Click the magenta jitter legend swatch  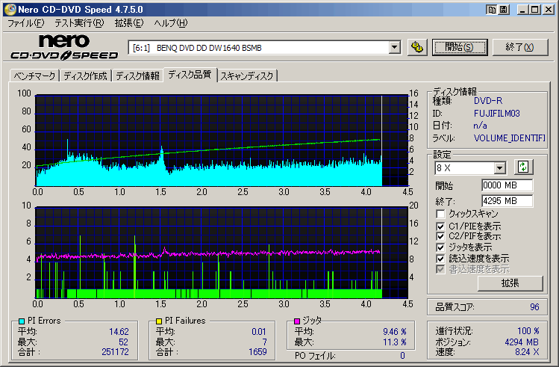tap(297, 321)
